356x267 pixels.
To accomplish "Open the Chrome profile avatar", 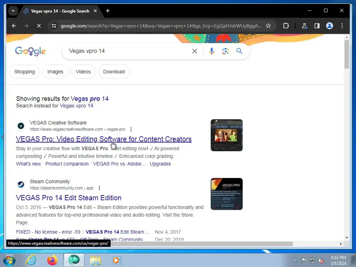I will [330, 26].
